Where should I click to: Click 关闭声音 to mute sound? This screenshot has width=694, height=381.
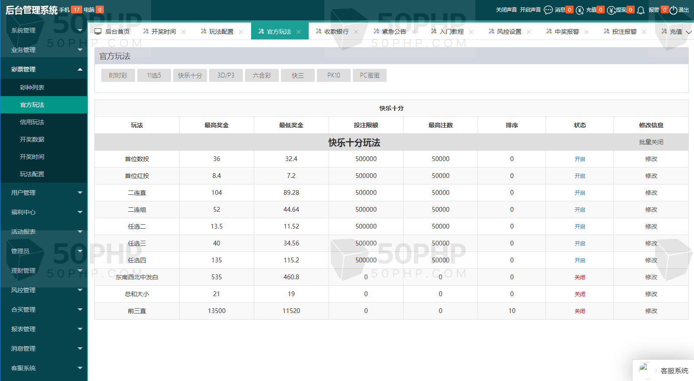pos(506,10)
